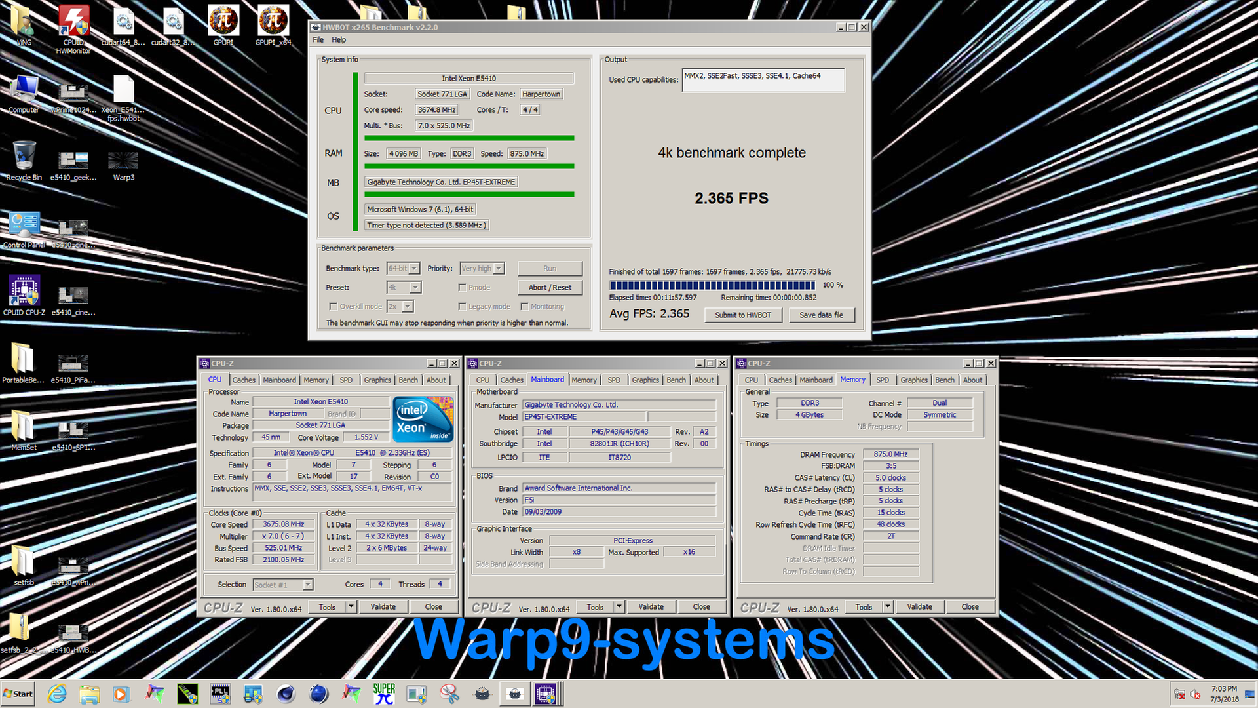Open the Socket #1 selection dropdown

[x=283, y=585]
